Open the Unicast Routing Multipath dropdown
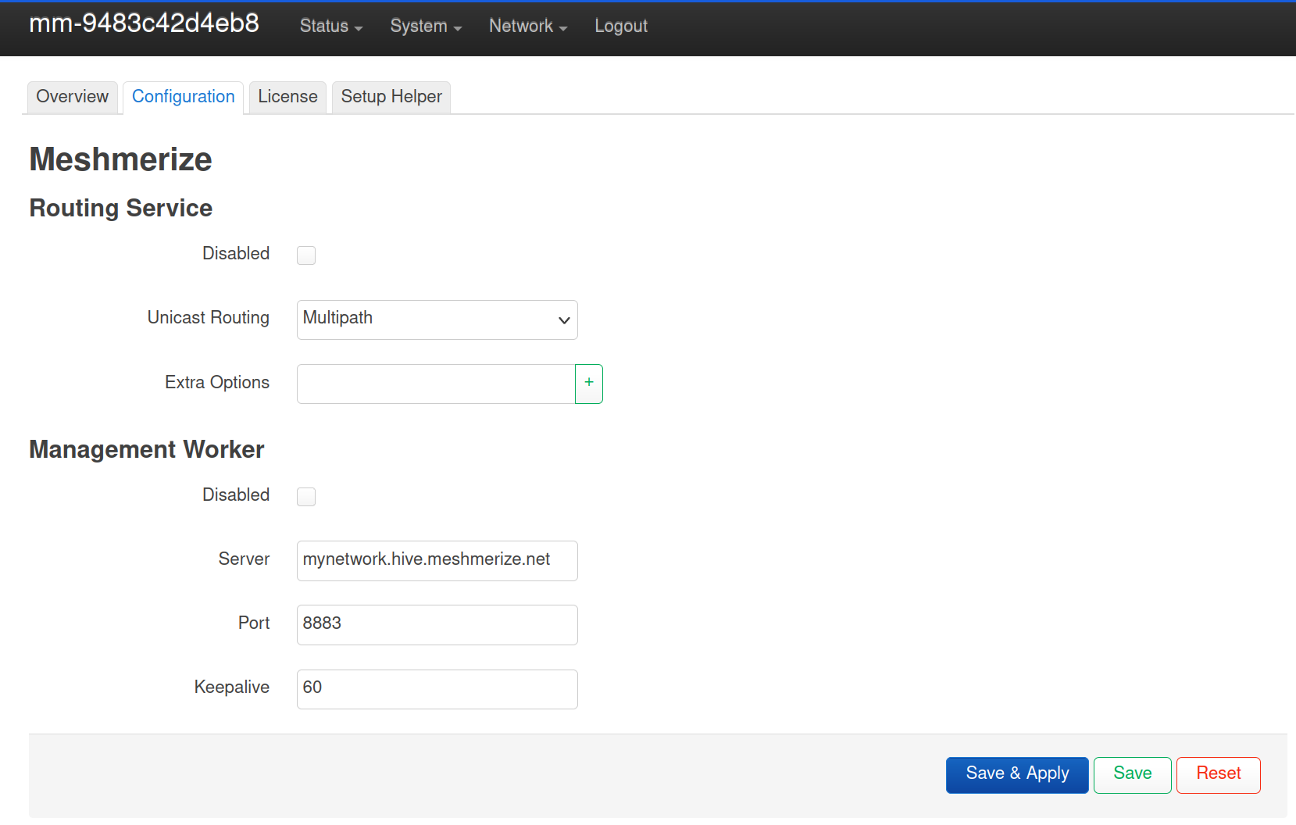The width and height of the screenshot is (1296, 825). 437,320
